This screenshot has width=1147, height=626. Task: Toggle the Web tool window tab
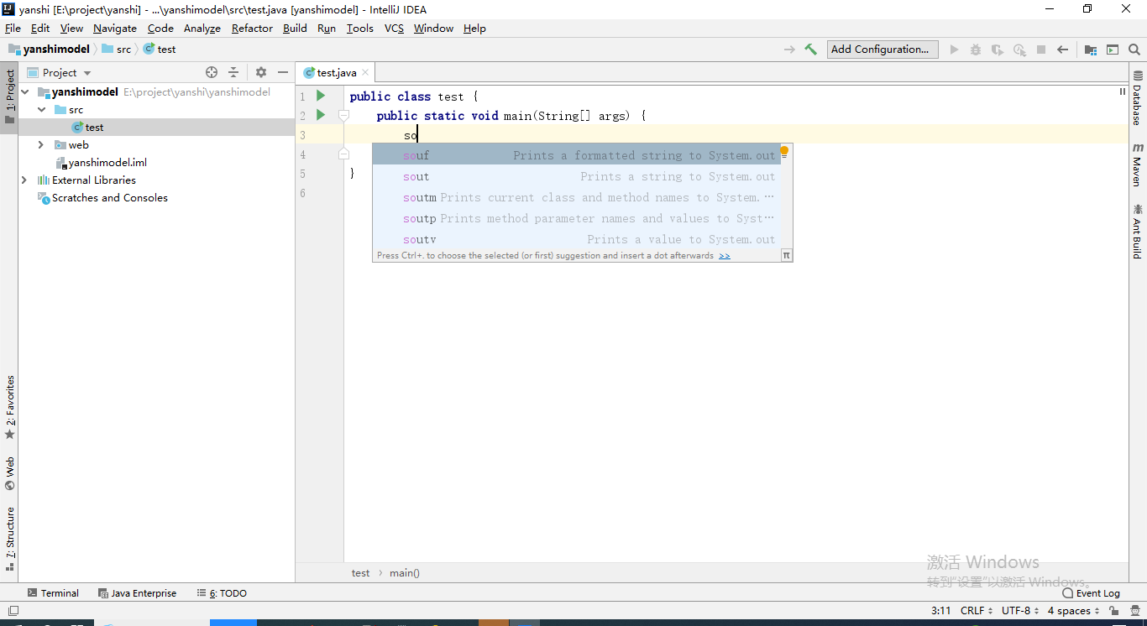pos(9,473)
